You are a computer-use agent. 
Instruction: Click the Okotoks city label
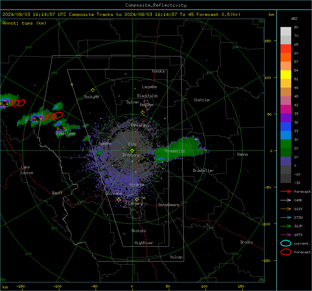139,231
